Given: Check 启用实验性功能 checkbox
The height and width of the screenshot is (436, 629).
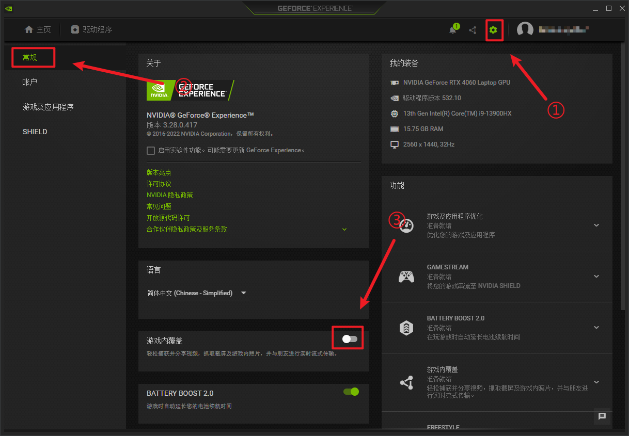Looking at the screenshot, I should click(151, 150).
